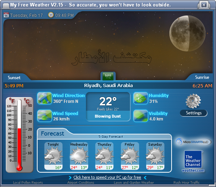
Task: Click the Wind Speed icon
Action: pyautogui.click(x=44, y=116)
